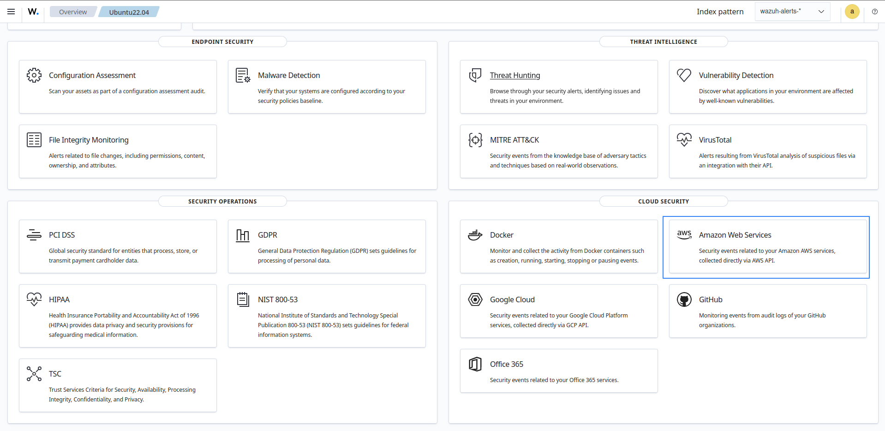Click the help question mark icon
The height and width of the screenshot is (431, 885).
(x=874, y=12)
